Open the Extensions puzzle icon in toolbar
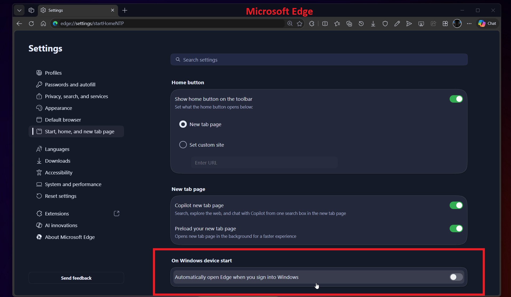The height and width of the screenshot is (297, 511). click(311, 23)
